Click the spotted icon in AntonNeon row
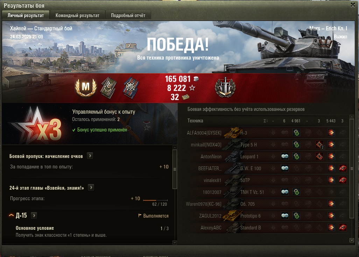This screenshot has width=359, height=257. point(285,156)
